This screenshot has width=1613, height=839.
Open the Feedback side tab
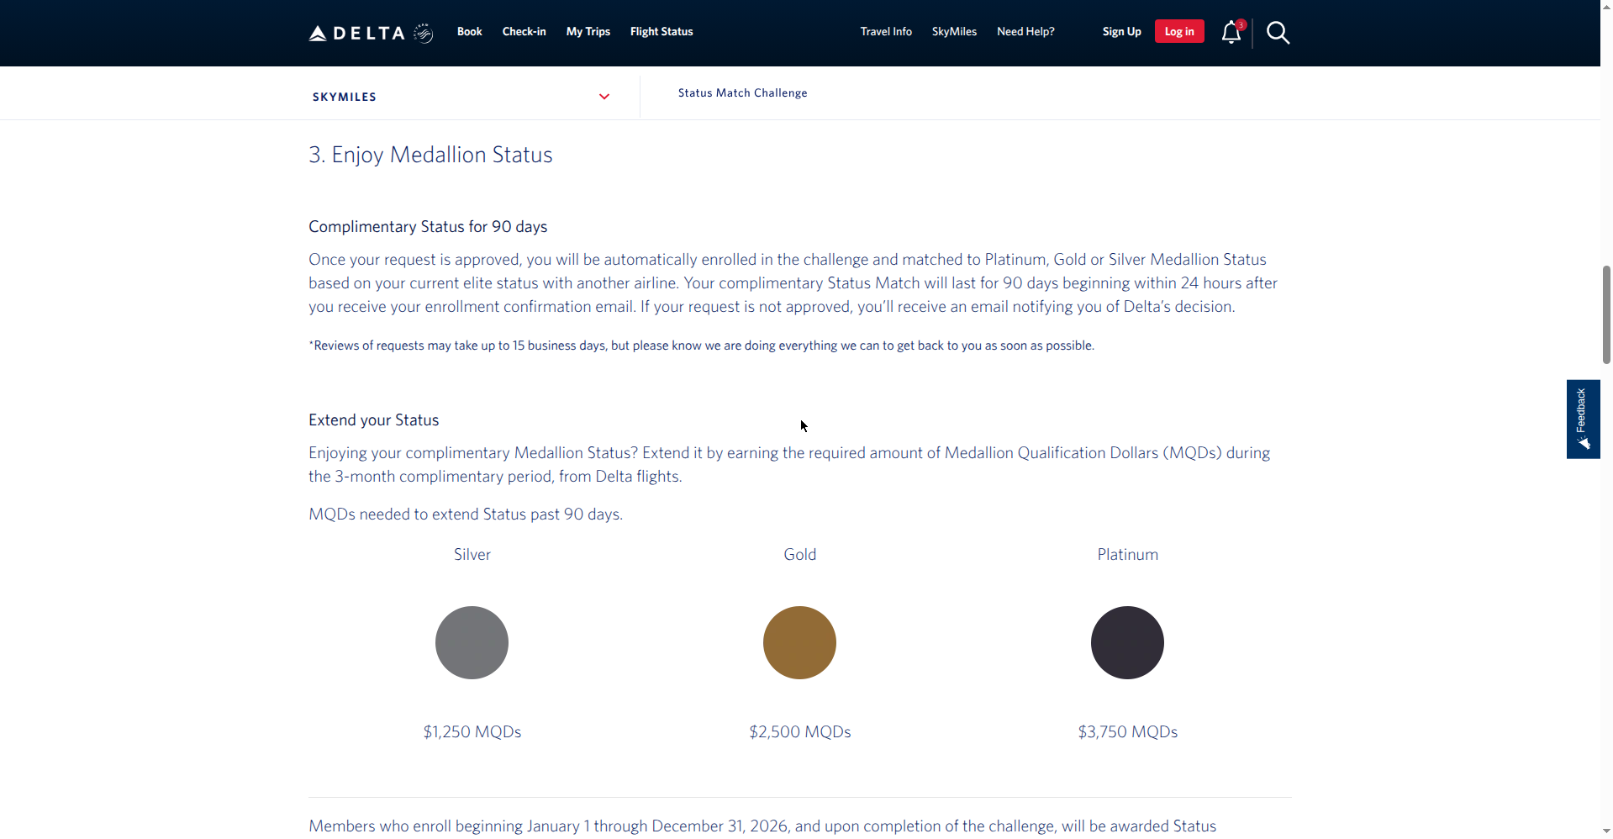pyautogui.click(x=1583, y=419)
